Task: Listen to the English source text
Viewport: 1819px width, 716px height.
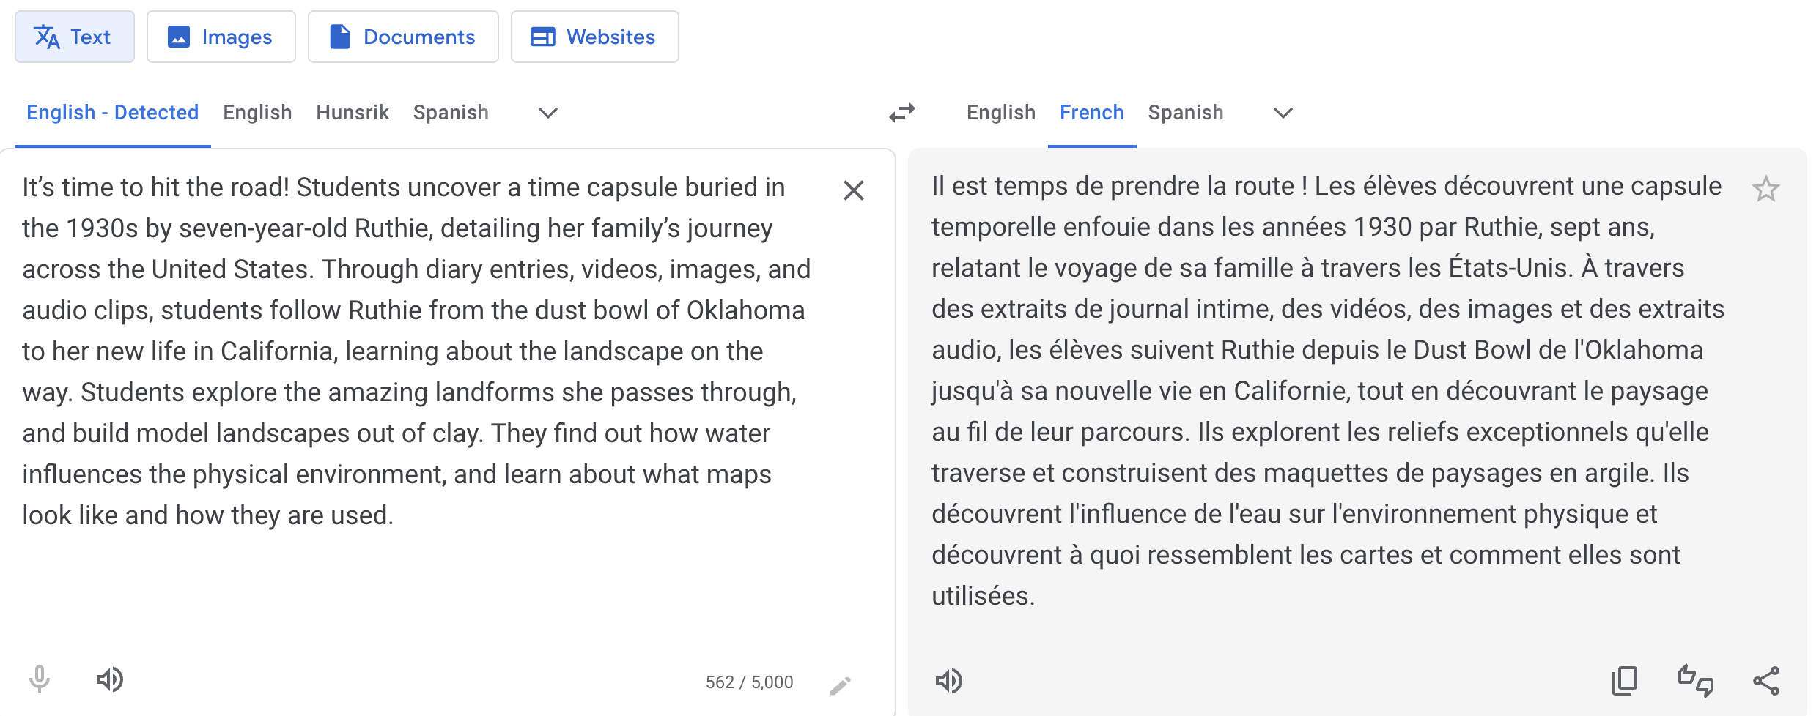Action: point(110,679)
